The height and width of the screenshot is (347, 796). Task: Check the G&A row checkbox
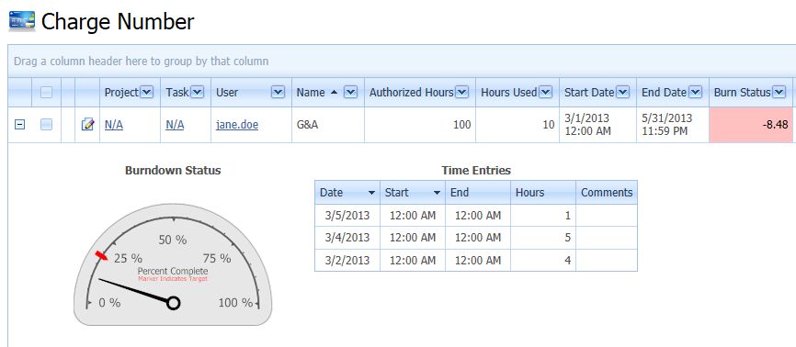(x=46, y=124)
